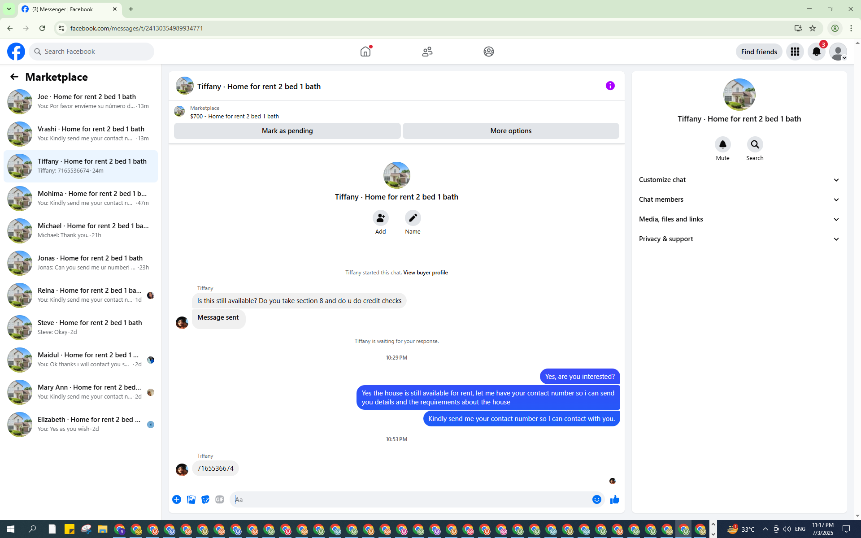Click the GIF icon in composer
861x538 pixels.
[x=219, y=499]
